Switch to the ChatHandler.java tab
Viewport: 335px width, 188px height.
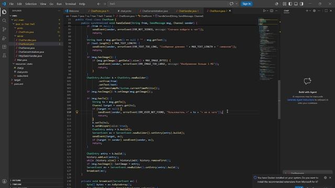tap(187, 11)
